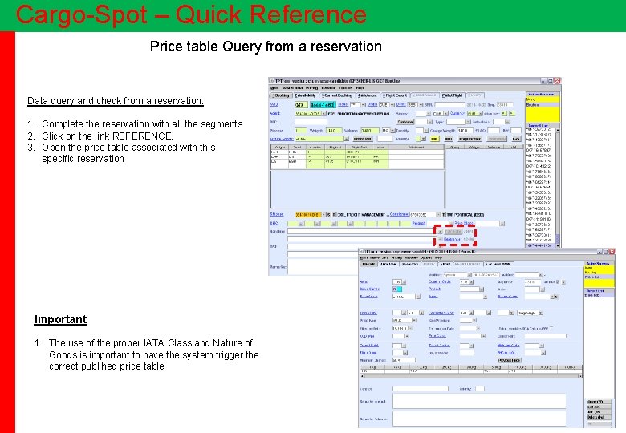
Task: Close the Booking window
Action: pyautogui.click(x=557, y=81)
